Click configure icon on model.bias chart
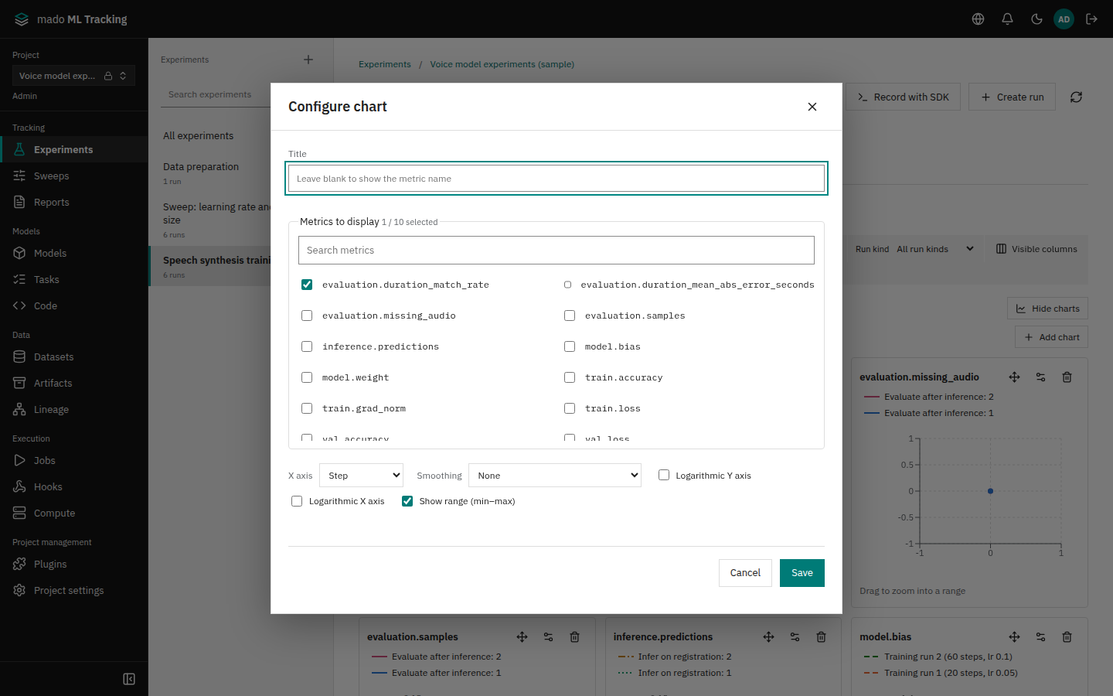The width and height of the screenshot is (1113, 696). (1040, 637)
